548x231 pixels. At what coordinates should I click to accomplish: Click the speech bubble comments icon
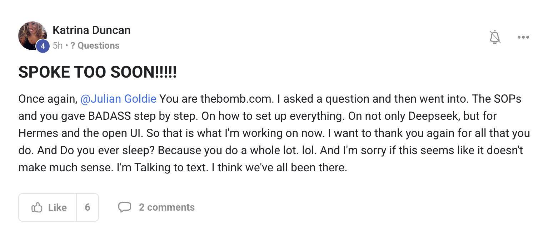tap(125, 207)
